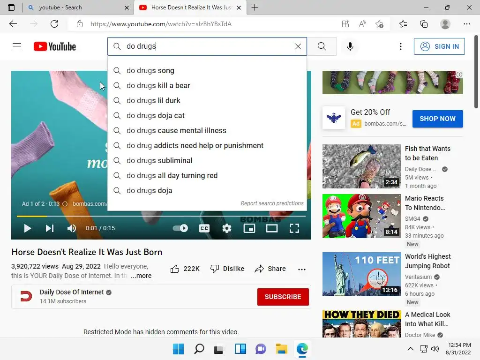Open the Daily Dose Of Internet channel name
Screen dimensions: 480x360
(72, 292)
